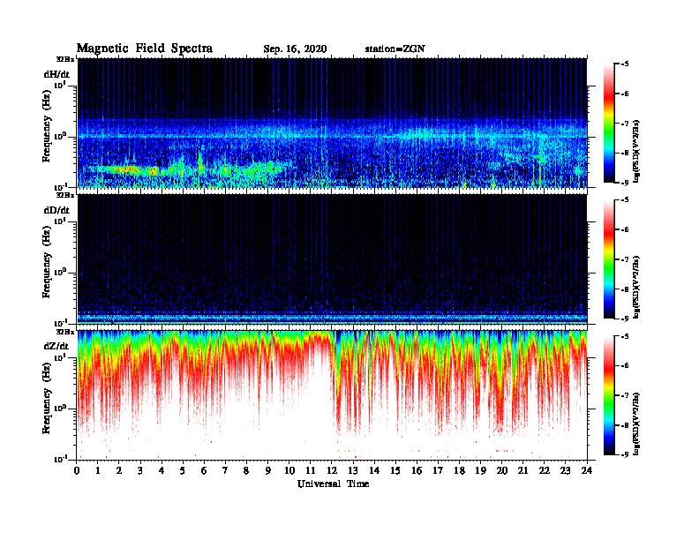The image size is (699, 540).
Task: Click the "Universal Time" axis label
Action: point(333,484)
